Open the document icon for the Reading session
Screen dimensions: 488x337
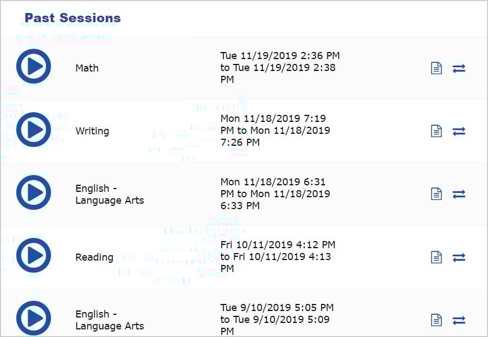pos(436,257)
